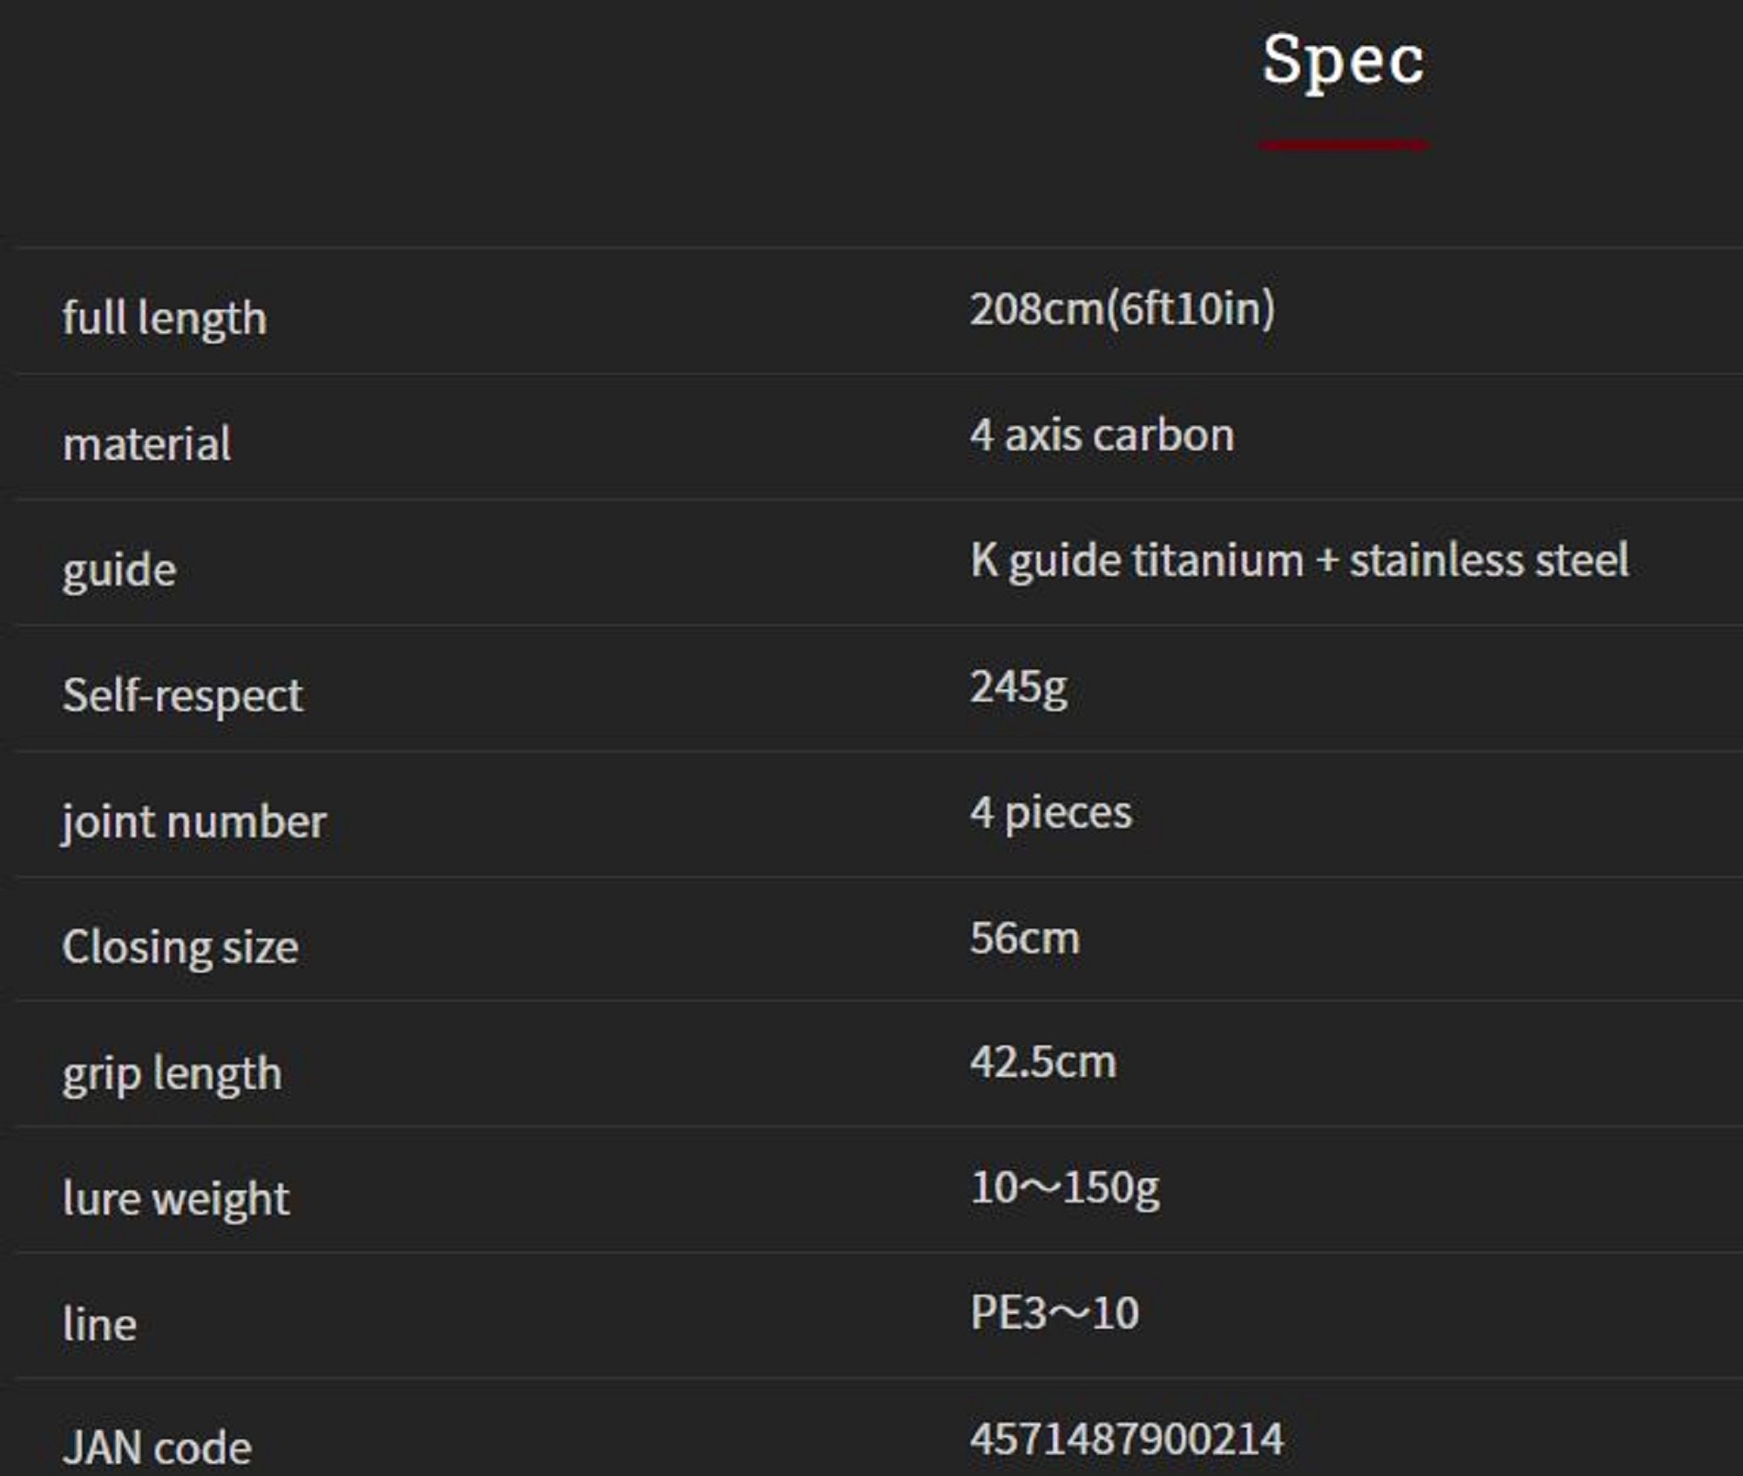The width and height of the screenshot is (1743, 1476).
Task: Select the PE3~10 line value
Action: [1055, 1314]
